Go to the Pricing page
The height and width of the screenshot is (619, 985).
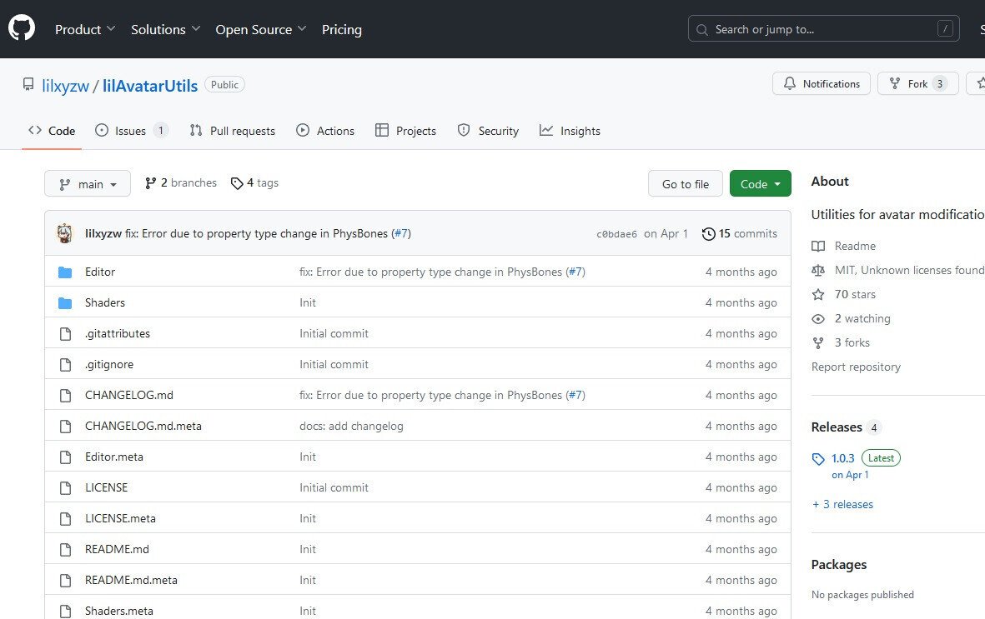[342, 29]
